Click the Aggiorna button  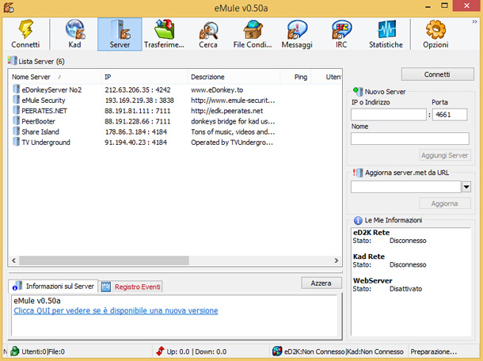click(444, 203)
